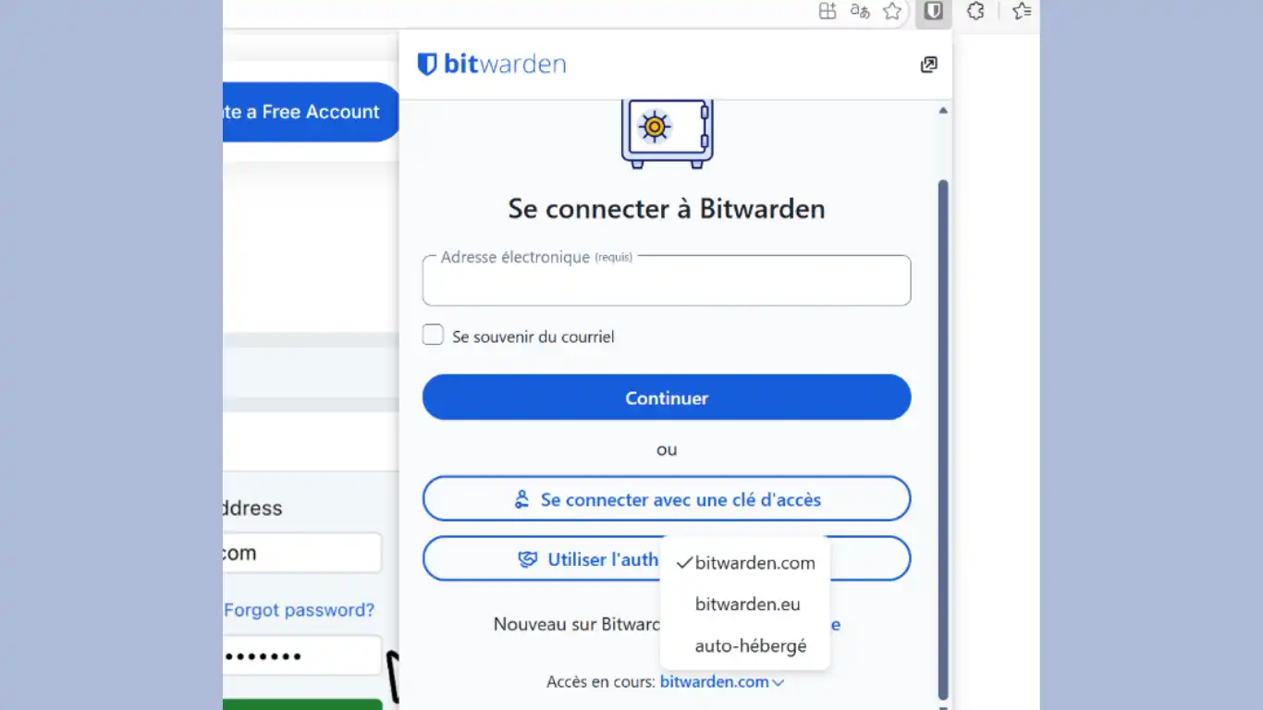
Task: Click the popup scrollbar up arrow
Action: point(943,110)
